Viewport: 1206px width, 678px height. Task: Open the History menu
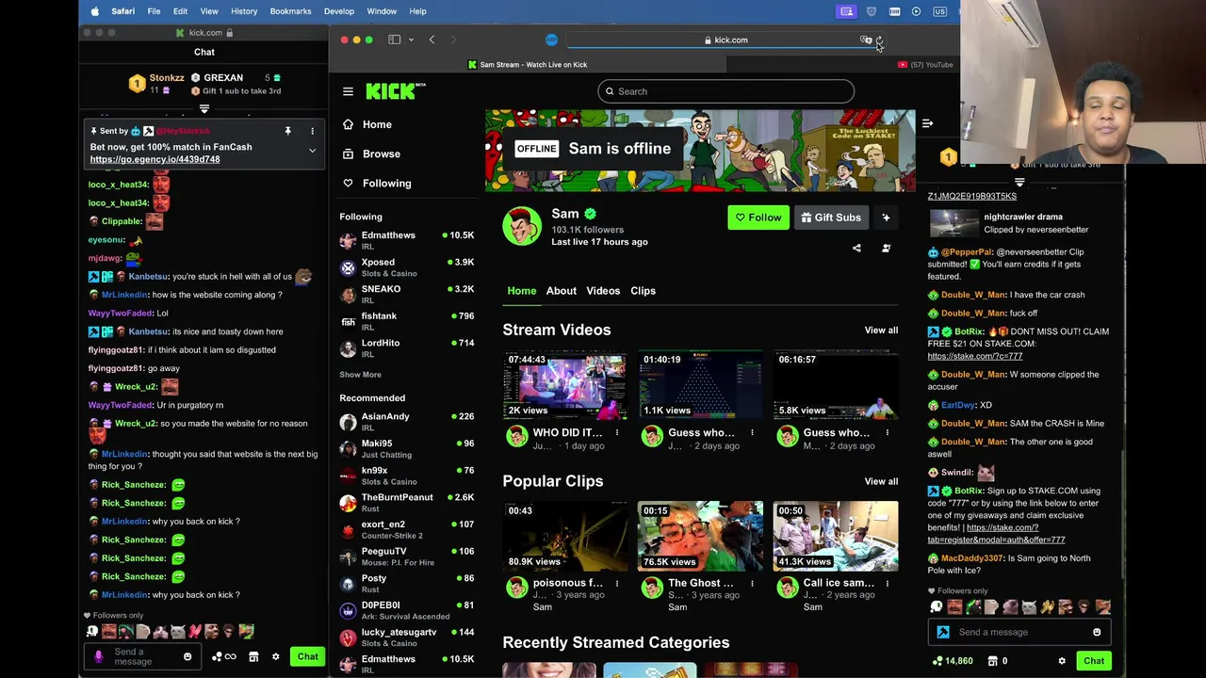pos(244,11)
